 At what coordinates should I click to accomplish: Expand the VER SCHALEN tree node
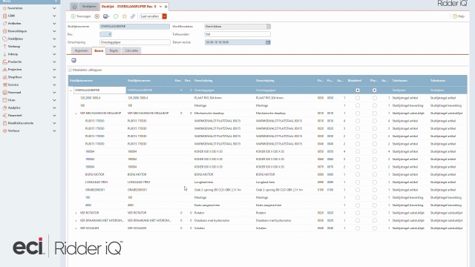[x=76, y=228]
